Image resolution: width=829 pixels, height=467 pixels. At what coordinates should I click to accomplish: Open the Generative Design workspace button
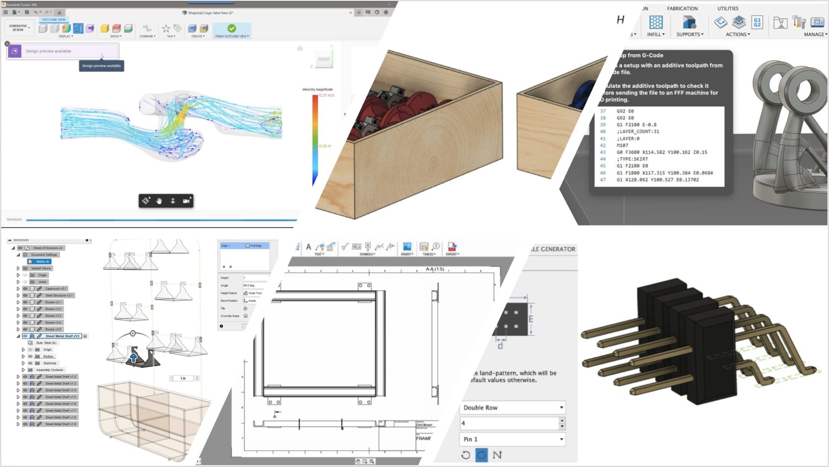point(19,28)
